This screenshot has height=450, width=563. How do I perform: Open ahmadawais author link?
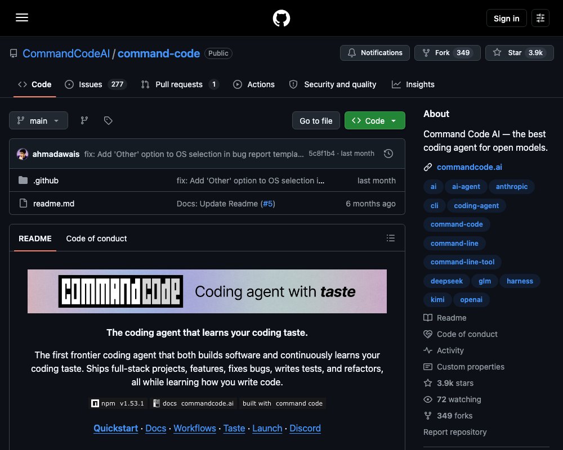(x=56, y=154)
